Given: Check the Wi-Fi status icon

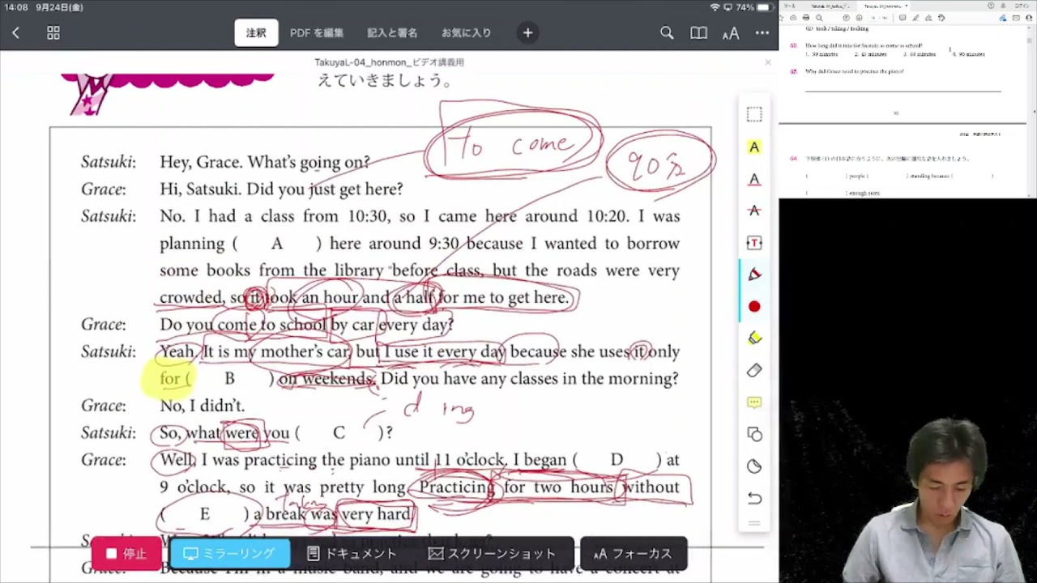Looking at the screenshot, I should point(715,7).
